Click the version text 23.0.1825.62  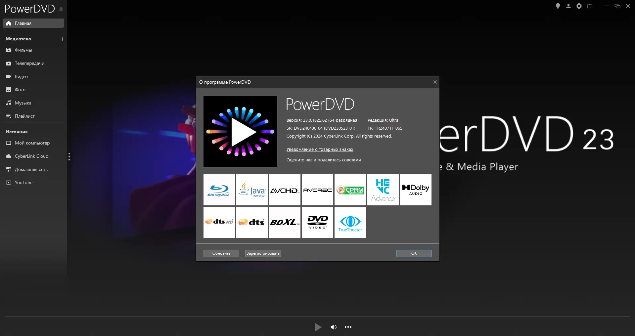(x=323, y=120)
